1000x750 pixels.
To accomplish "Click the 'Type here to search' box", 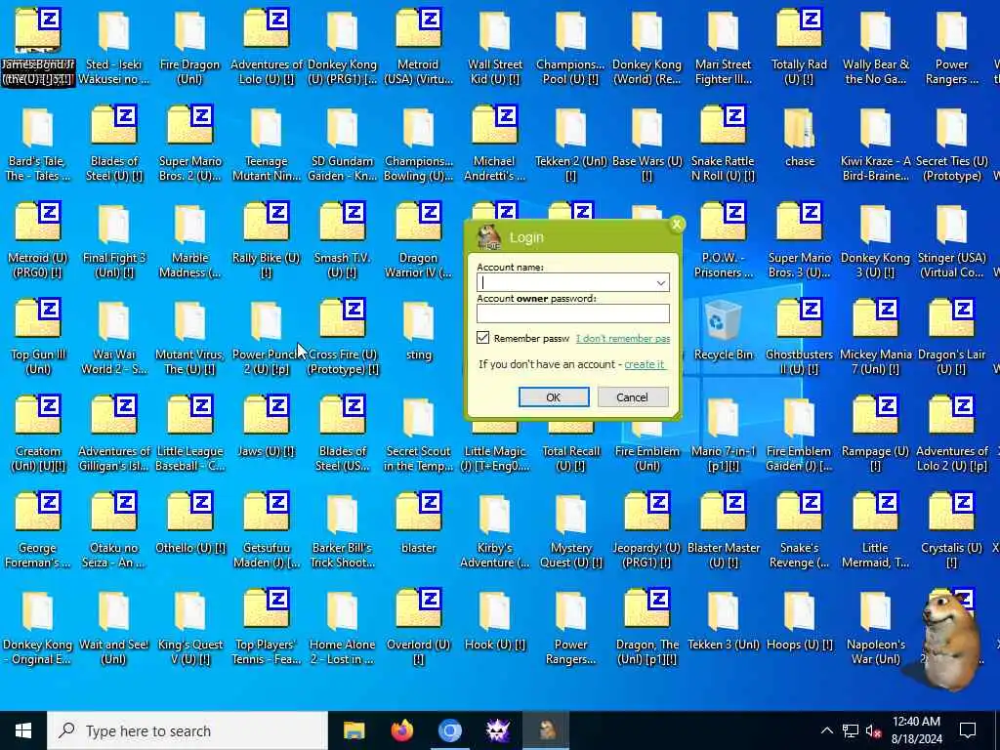I will click(x=187, y=730).
